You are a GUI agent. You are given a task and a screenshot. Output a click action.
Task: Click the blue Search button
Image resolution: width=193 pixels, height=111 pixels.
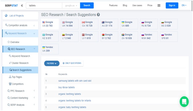coord(87,6)
